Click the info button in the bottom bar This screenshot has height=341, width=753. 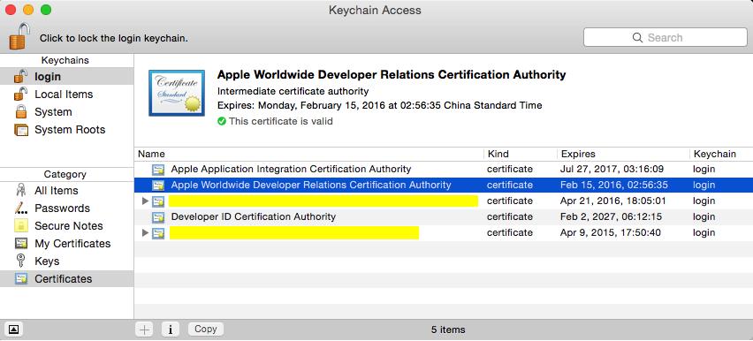coord(170,330)
